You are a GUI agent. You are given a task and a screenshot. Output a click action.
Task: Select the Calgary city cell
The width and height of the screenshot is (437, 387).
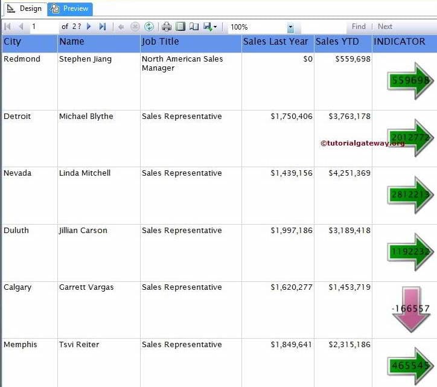click(30, 310)
